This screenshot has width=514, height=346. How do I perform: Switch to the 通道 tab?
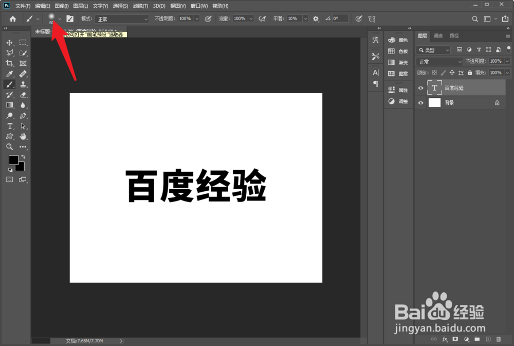pyautogui.click(x=438, y=36)
